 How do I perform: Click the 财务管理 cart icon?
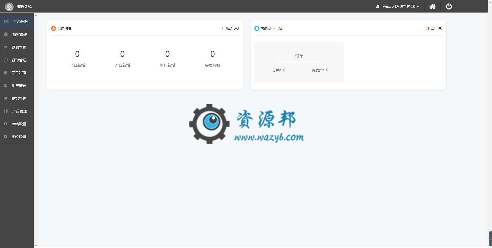[6, 98]
